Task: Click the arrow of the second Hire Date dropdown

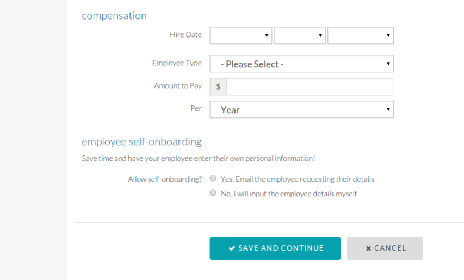Action: click(320, 35)
